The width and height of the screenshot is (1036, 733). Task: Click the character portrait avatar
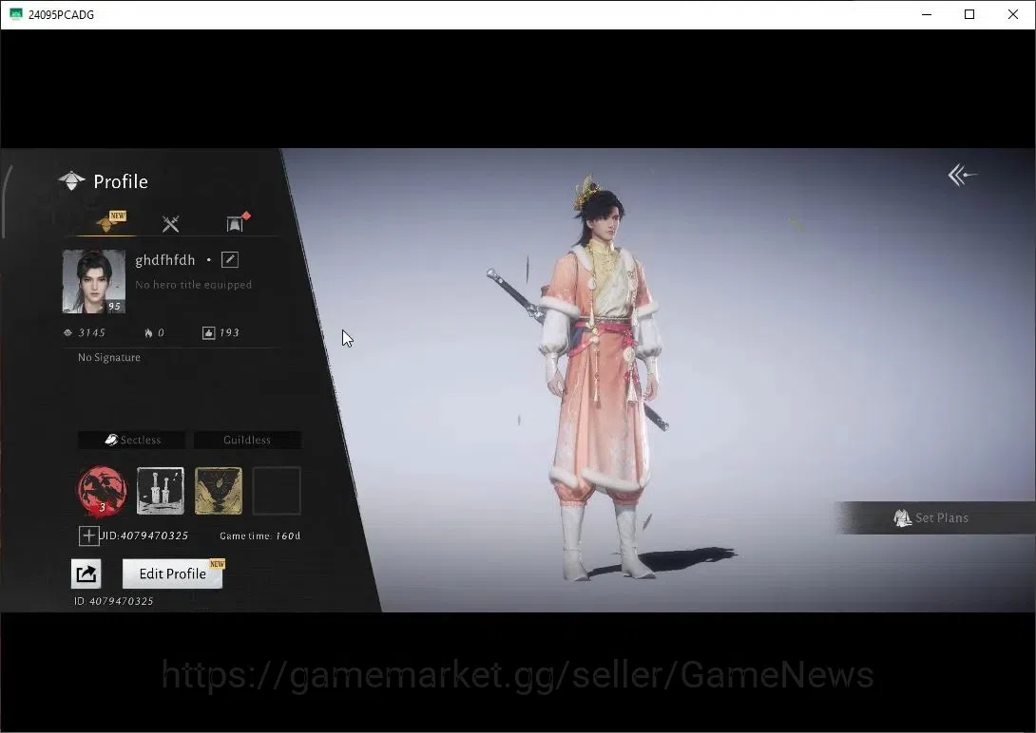(94, 281)
